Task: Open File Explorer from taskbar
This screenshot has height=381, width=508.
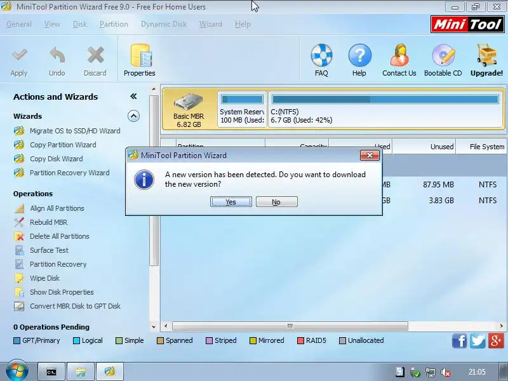Action: 81,372
